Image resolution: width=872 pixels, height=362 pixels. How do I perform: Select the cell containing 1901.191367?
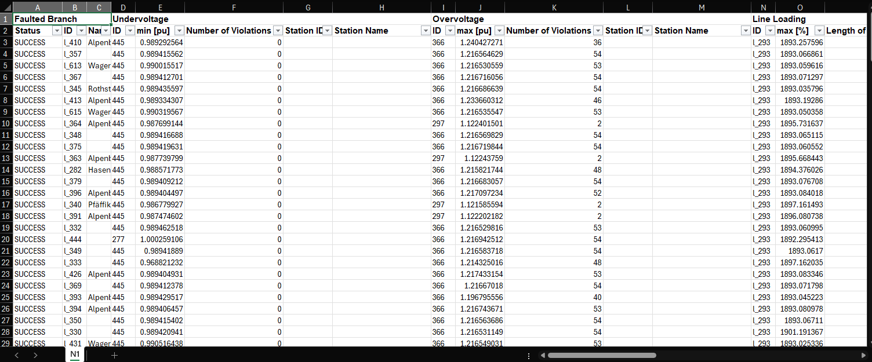click(x=800, y=332)
